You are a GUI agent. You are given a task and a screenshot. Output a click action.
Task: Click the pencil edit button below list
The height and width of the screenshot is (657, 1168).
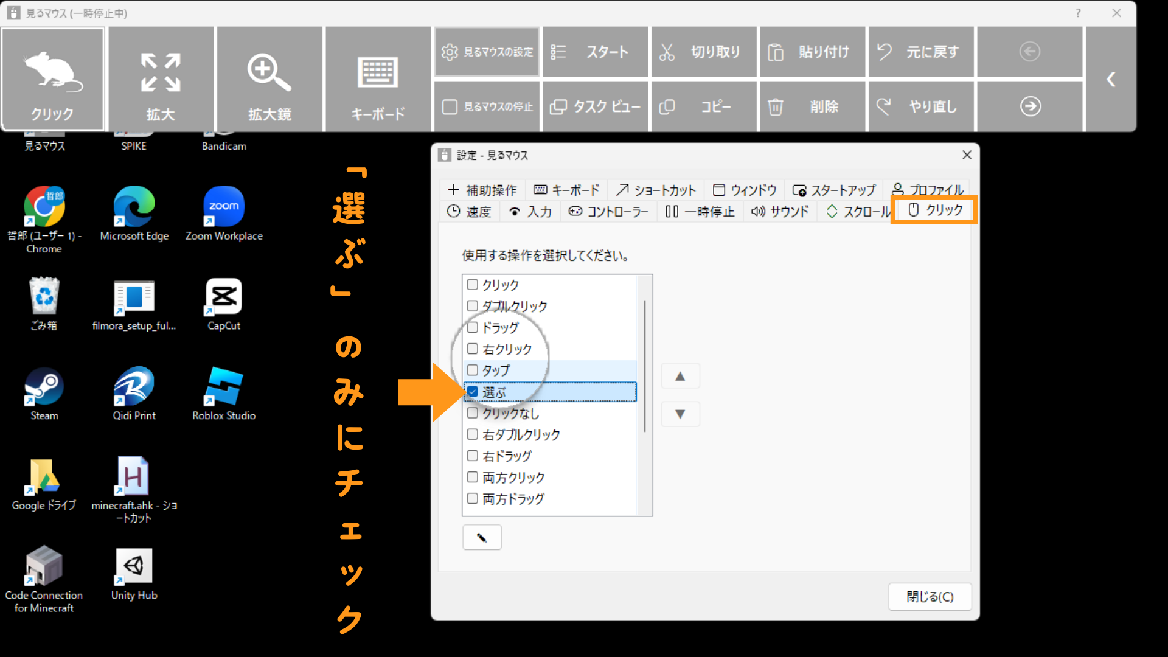[481, 538]
